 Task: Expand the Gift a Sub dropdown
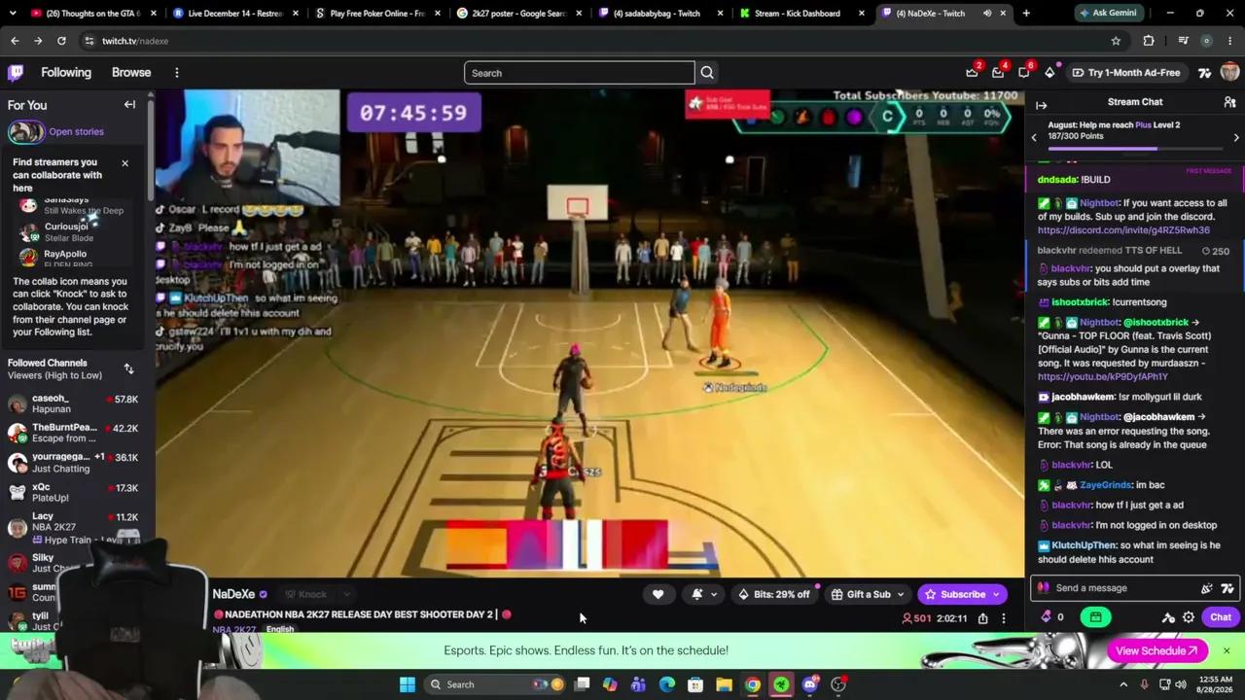[900, 594]
